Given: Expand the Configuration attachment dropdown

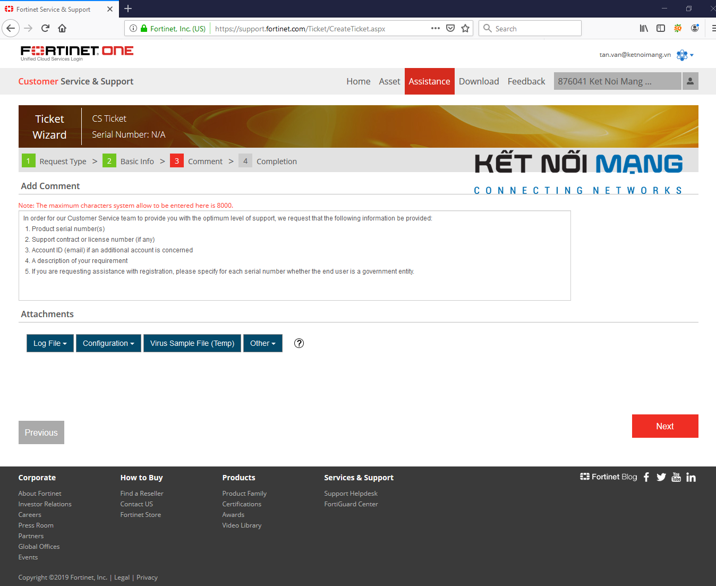Looking at the screenshot, I should pyautogui.click(x=108, y=343).
